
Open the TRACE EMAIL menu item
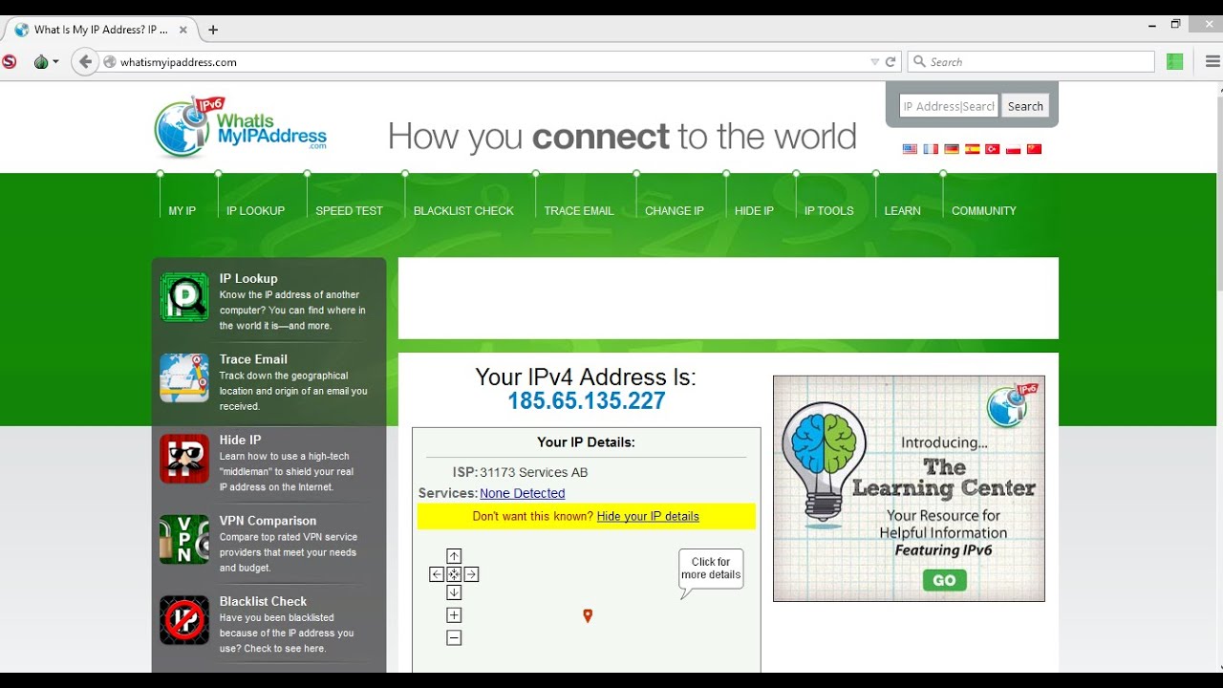[579, 211]
